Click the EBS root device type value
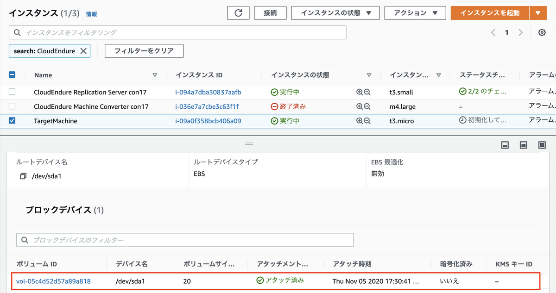This screenshot has width=556, height=293. pyautogui.click(x=199, y=174)
